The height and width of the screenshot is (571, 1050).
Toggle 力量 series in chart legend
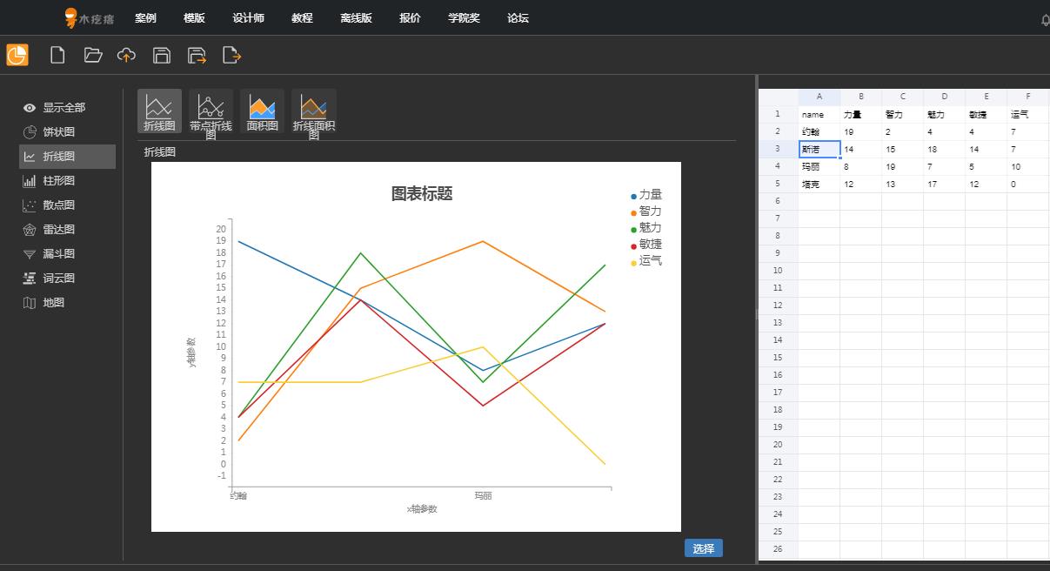(649, 195)
